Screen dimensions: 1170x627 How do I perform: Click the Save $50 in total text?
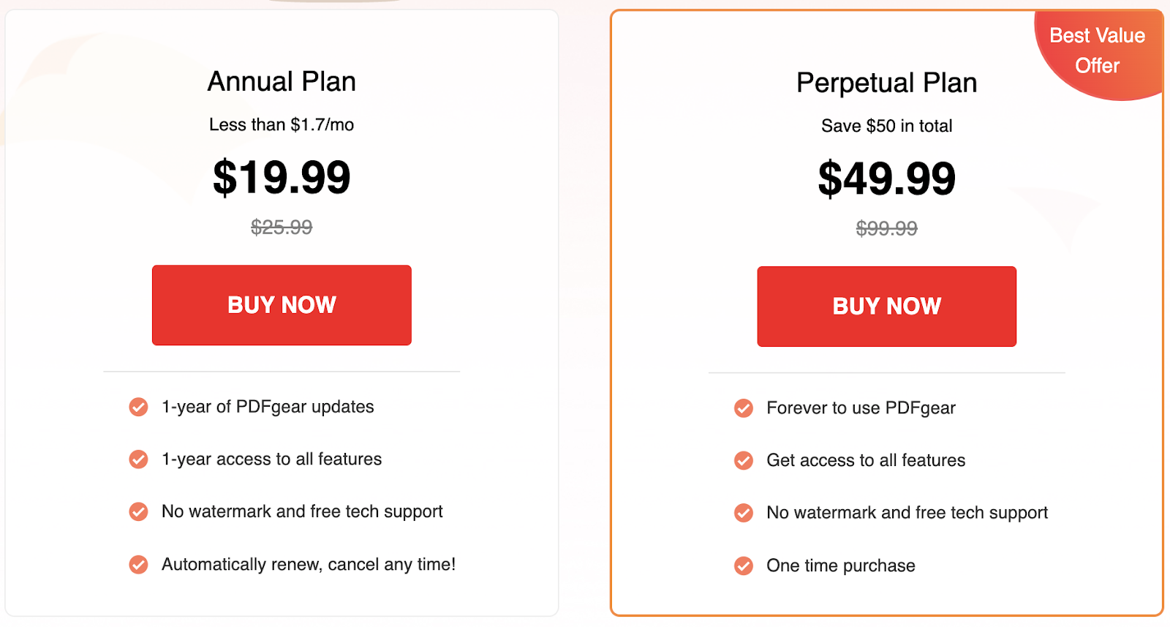887,126
